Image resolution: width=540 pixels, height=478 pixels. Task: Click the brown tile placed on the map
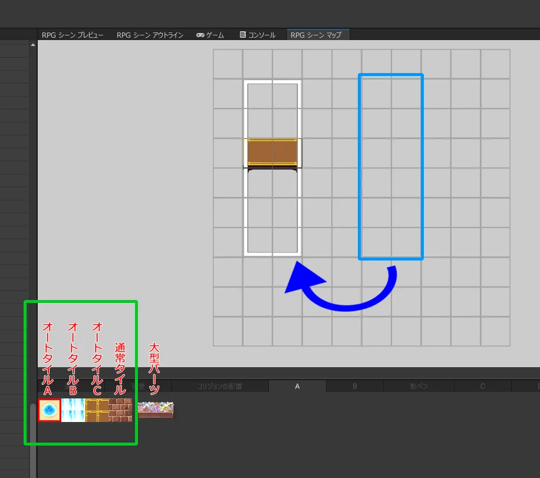(272, 153)
